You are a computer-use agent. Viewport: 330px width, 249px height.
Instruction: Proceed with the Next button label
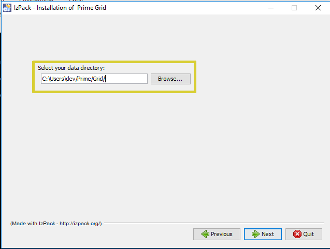point(268,234)
